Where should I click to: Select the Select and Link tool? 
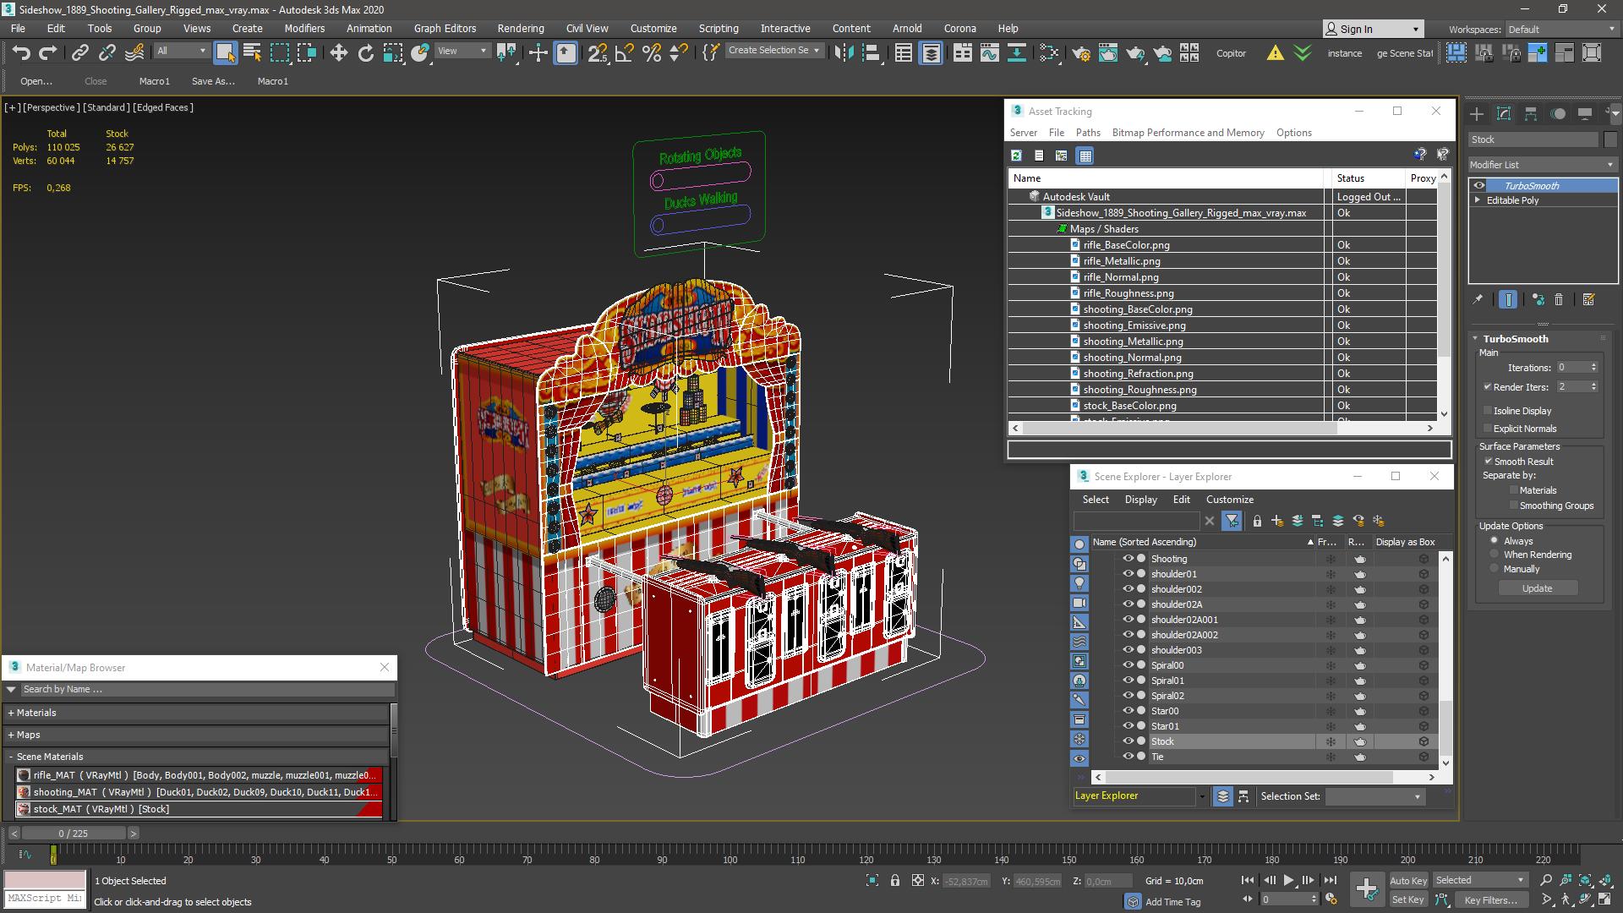coord(79,53)
